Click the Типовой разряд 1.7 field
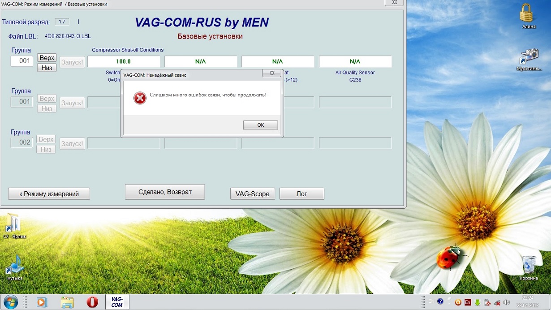Viewport: 551px width, 310px height. 62,22
